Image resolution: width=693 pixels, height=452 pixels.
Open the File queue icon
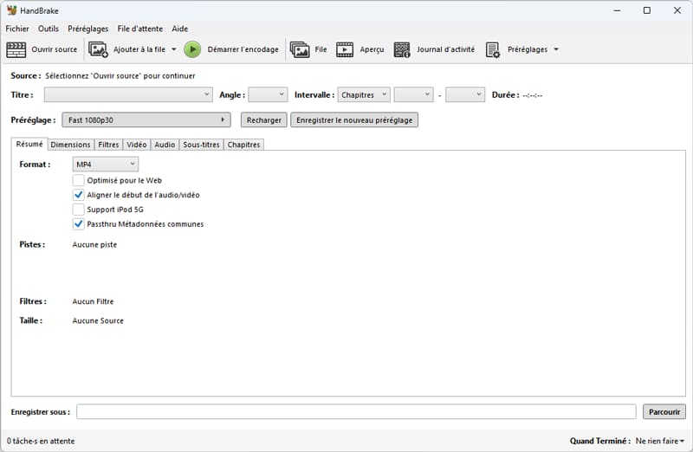tap(300, 49)
